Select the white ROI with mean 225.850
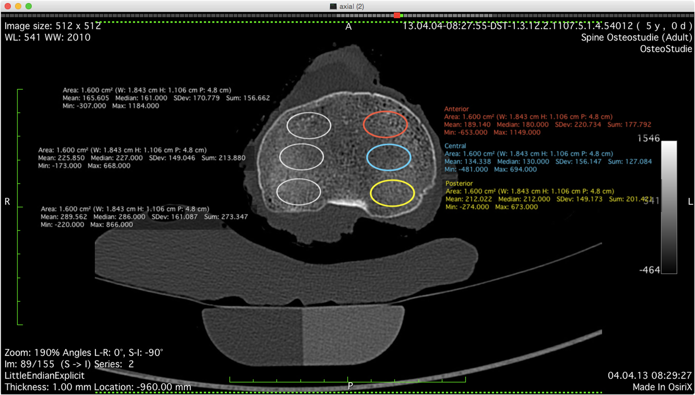695x395 pixels. (301, 157)
